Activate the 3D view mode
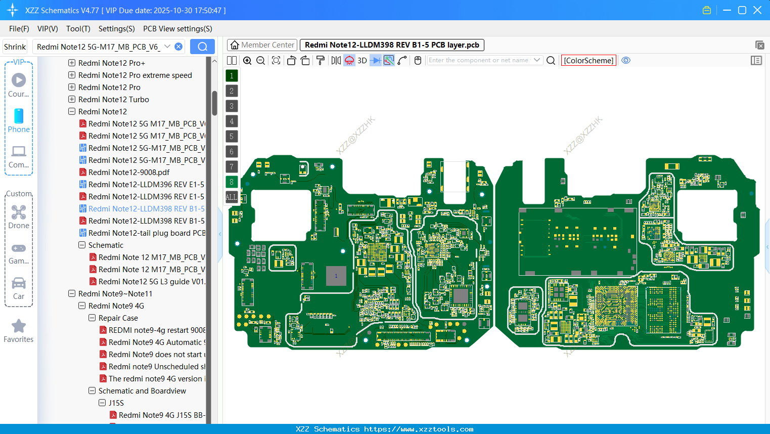 coord(361,60)
